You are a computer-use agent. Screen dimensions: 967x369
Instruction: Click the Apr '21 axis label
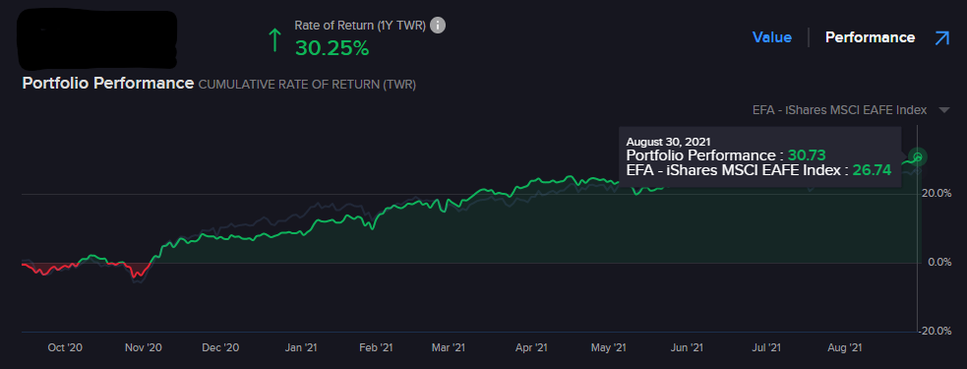[531, 348]
